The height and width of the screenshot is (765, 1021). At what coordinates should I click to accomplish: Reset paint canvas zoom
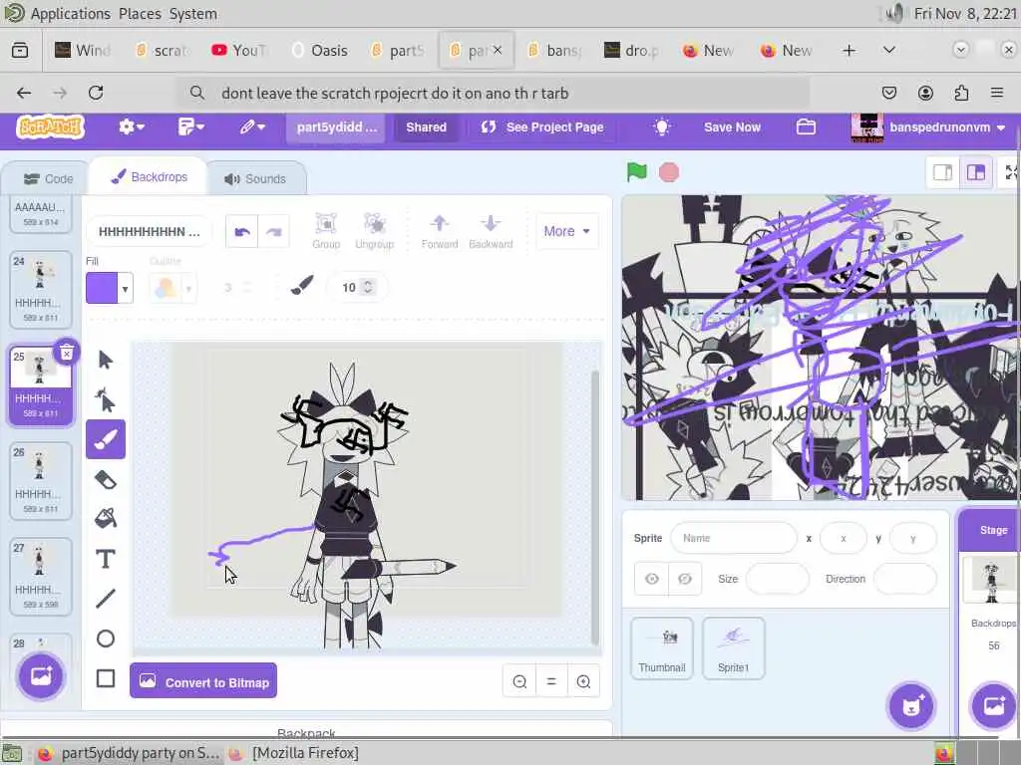click(x=551, y=681)
